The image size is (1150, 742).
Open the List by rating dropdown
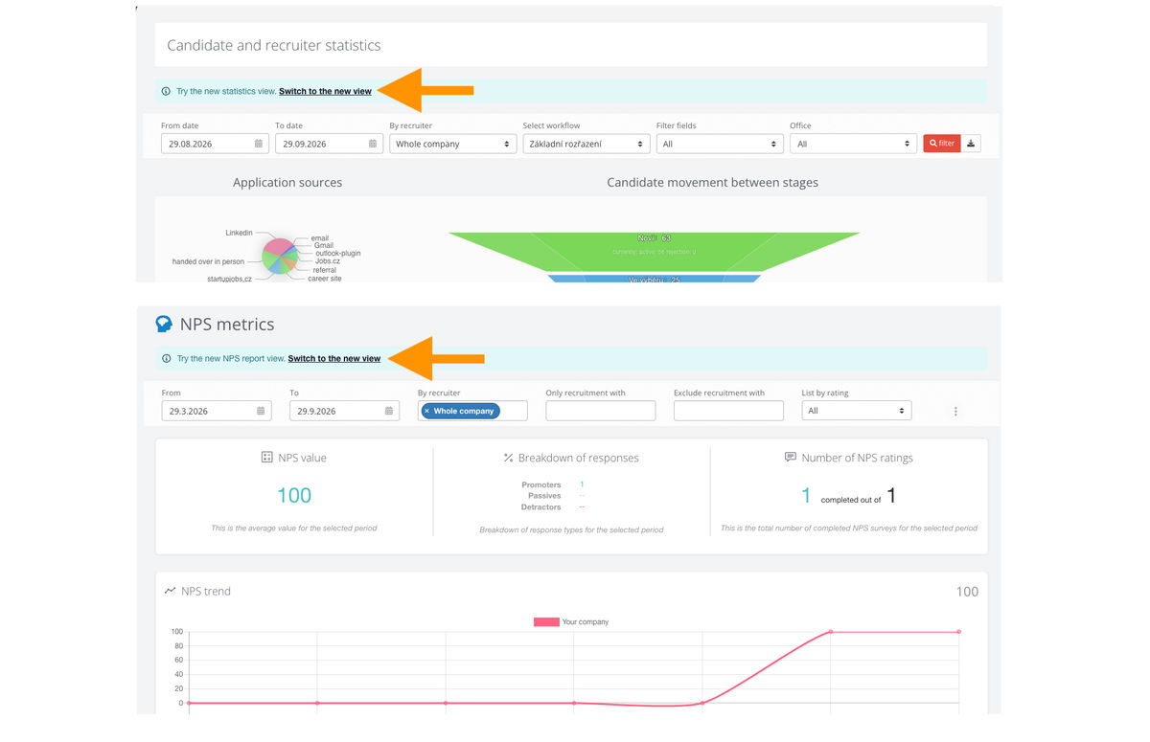(857, 411)
